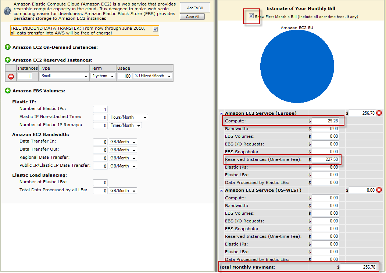Open GB/Month dropdown for data processed by LBs
The height and width of the screenshot is (273, 386).
123,191
